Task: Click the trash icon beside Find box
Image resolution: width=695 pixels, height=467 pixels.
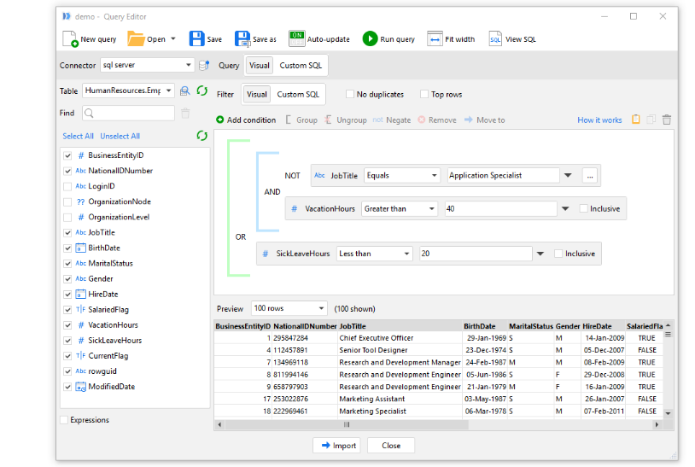Action: click(x=185, y=114)
